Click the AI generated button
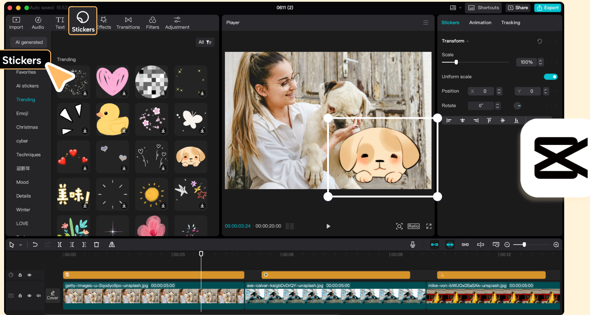This screenshot has width=590, height=315. [x=29, y=42]
